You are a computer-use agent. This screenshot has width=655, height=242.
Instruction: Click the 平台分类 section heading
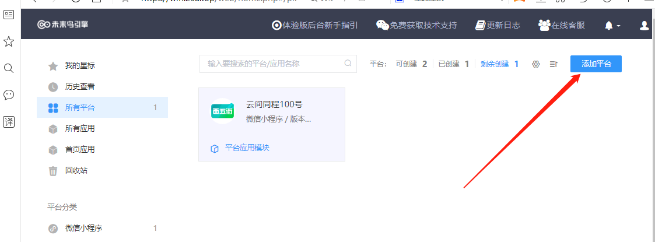(x=62, y=207)
